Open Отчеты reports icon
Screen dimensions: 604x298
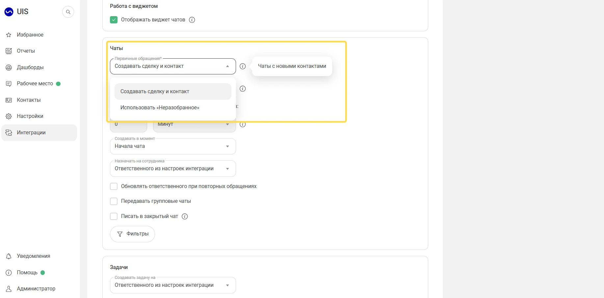(x=9, y=51)
